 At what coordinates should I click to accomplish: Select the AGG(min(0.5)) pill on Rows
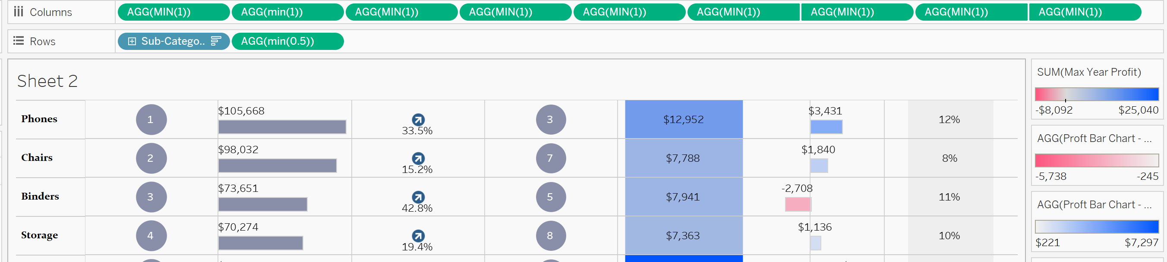pyautogui.click(x=287, y=41)
